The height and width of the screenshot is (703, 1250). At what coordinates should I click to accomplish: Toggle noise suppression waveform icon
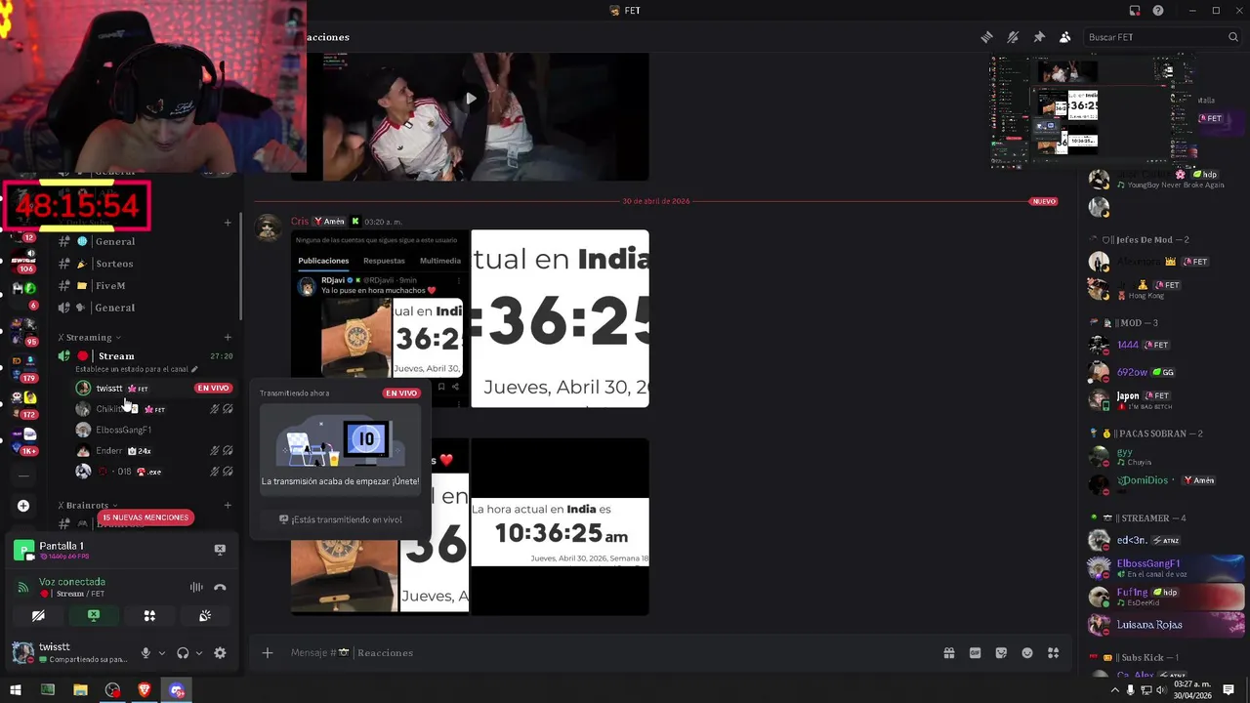pyautogui.click(x=196, y=587)
